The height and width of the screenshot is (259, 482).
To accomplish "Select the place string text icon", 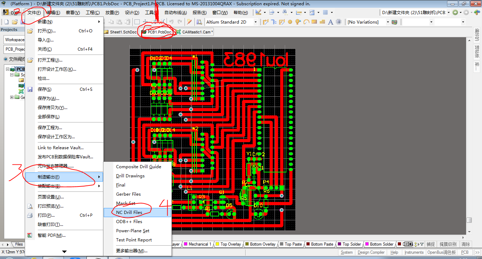I will click(x=331, y=22).
